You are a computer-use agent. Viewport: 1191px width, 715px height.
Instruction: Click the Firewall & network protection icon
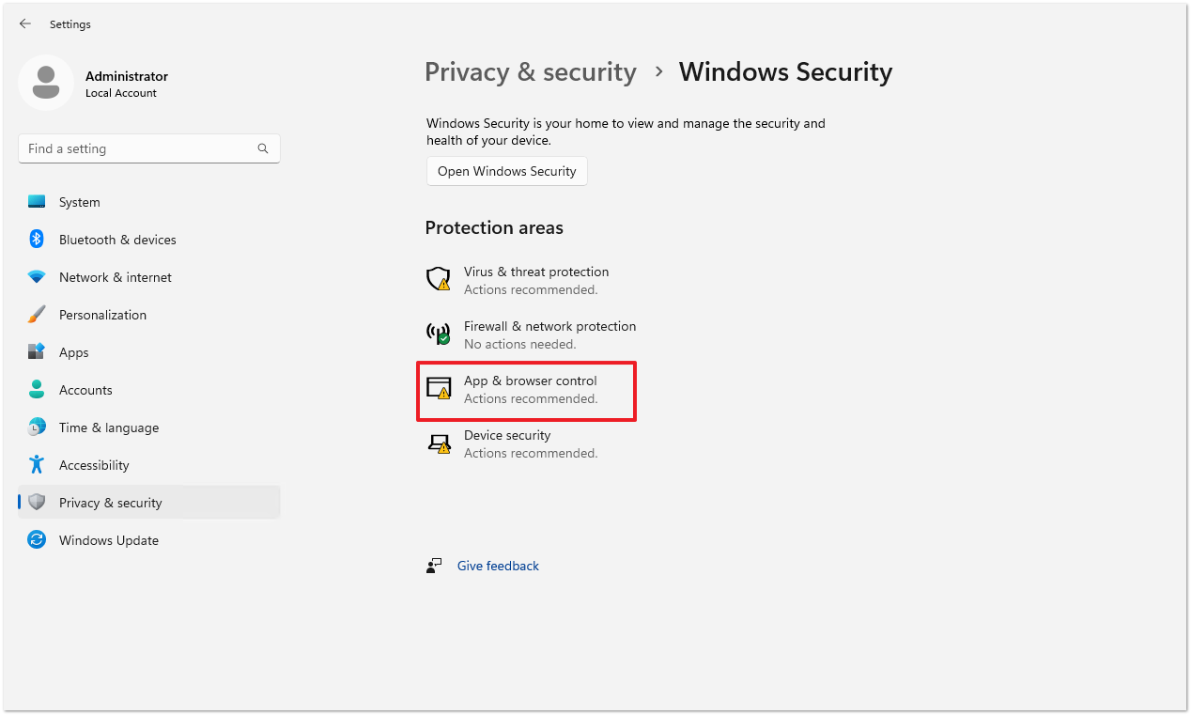point(438,334)
